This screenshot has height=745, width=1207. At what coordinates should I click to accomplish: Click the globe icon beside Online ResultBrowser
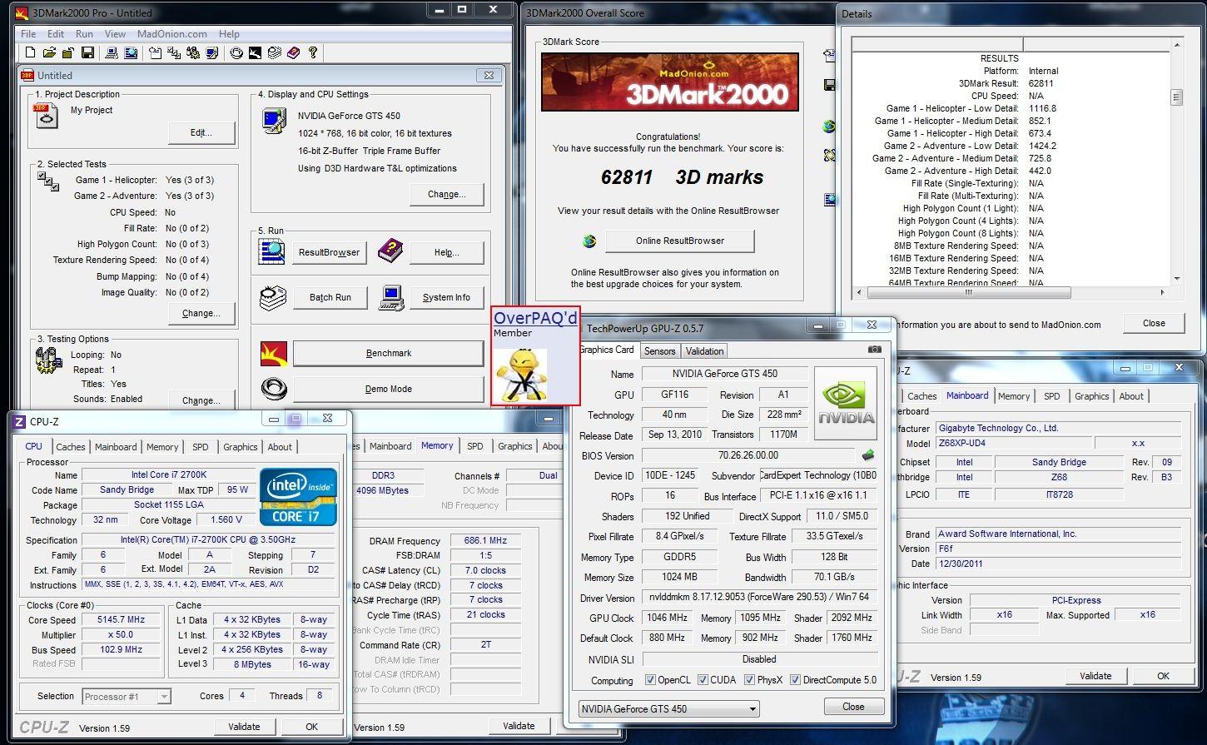(589, 241)
